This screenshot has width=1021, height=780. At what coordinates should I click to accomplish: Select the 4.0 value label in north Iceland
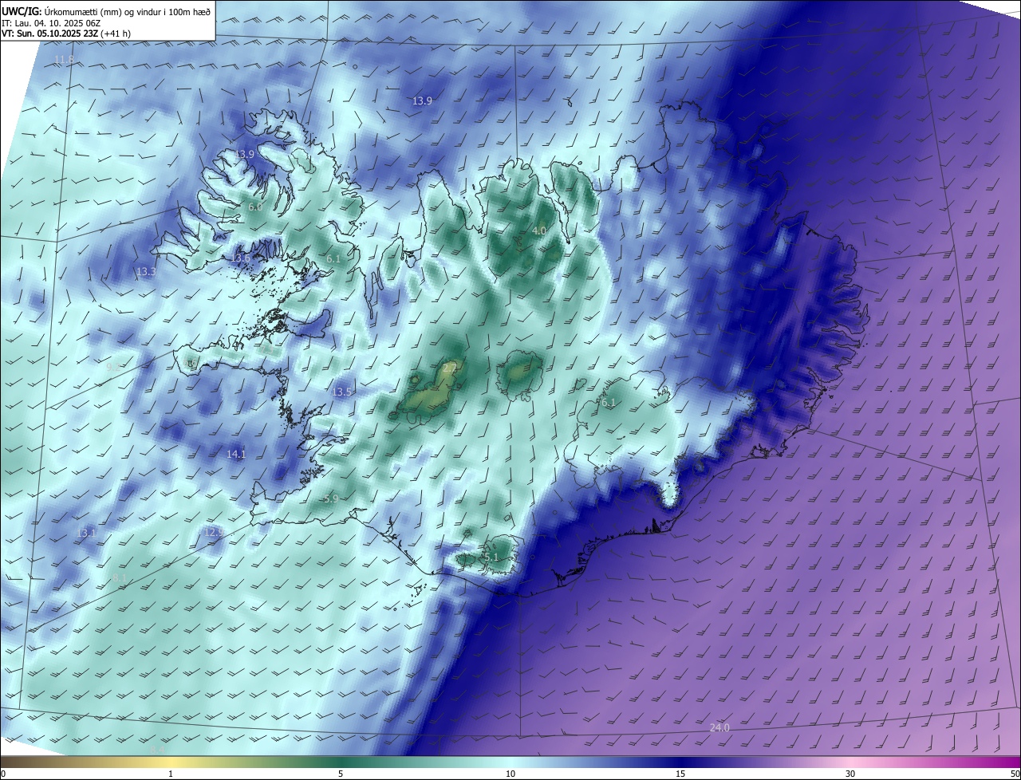click(539, 230)
